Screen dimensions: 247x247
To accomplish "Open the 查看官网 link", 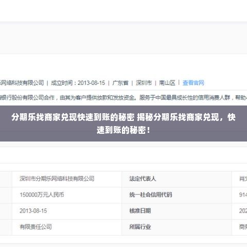I will [x=193, y=83].
